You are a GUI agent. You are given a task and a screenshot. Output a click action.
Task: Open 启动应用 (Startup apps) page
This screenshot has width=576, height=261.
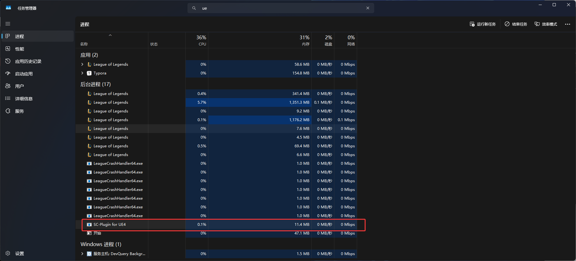coord(38,74)
